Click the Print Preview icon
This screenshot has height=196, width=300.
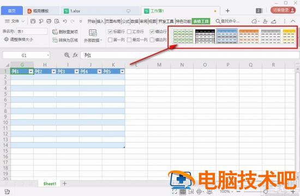(57, 21)
